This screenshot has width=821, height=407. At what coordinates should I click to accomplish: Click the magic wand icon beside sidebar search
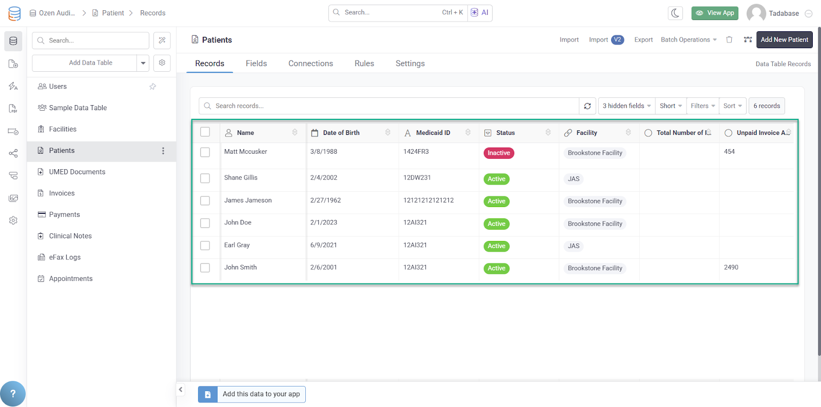click(162, 40)
